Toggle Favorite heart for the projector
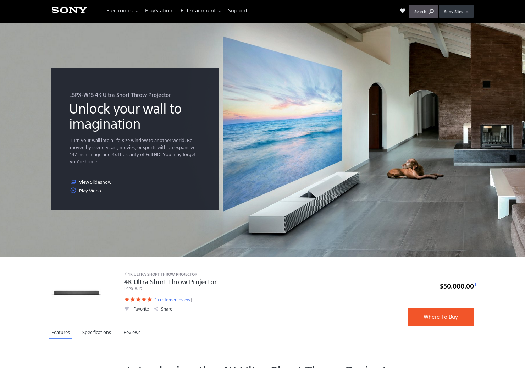Image resolution: width=525 pixels, height=368 pixels. click(127, 309)
